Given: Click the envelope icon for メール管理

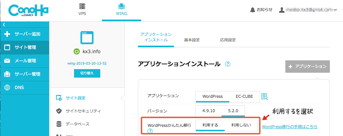Looking at the screenshot, I should [x=7, y=61].
